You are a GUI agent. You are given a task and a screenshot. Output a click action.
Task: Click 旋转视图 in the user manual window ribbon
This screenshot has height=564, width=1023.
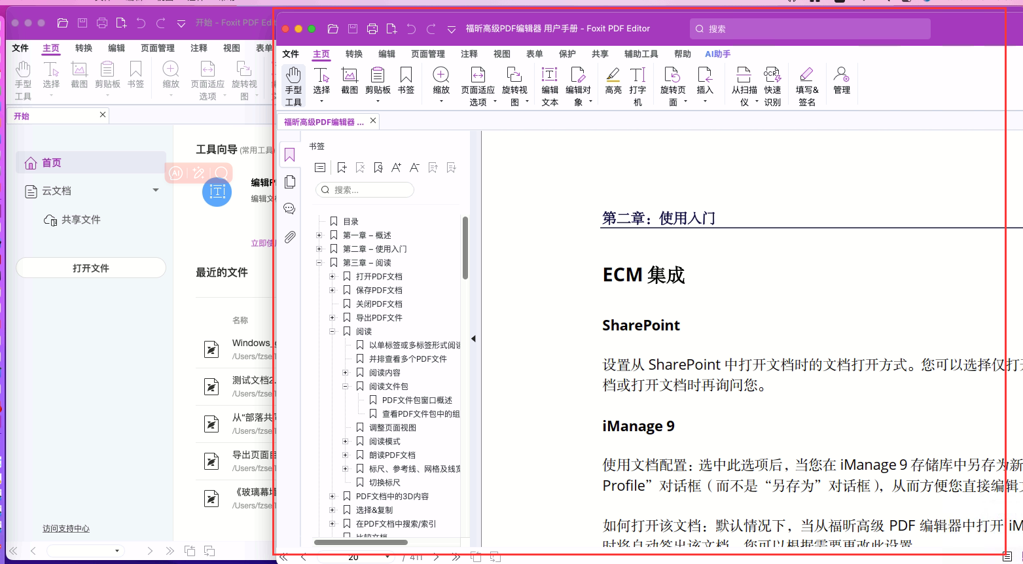coord(515,86)
